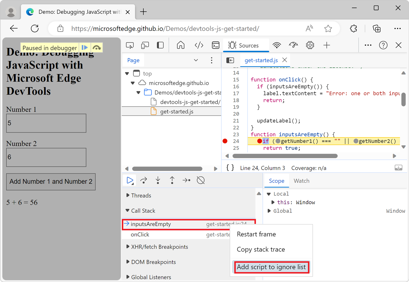Viewport: 409px width, 282px height.
Task: Open the device emulation tool
Action: 145,45
